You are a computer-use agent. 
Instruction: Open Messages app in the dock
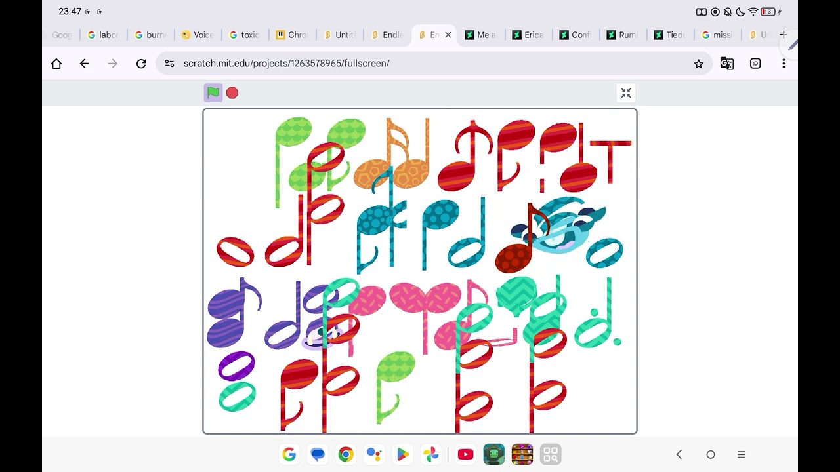tap(318, 454)
